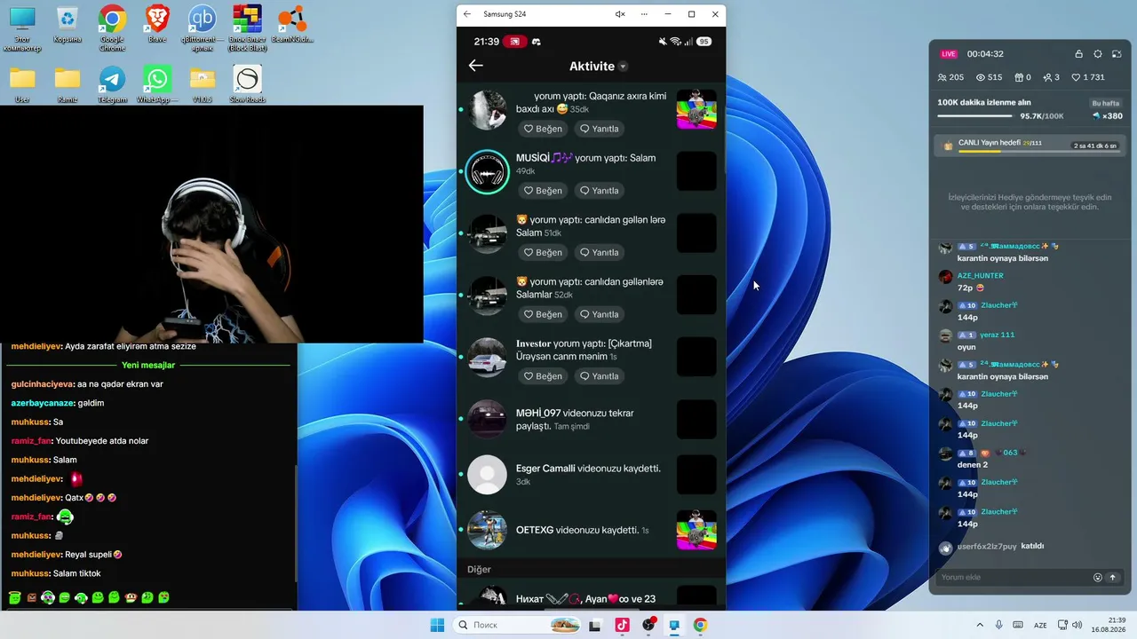Image resolution: width=1137 pixels, height=639 pixels.
Task: Open TikTok LIVE Studio from taskbar
Action: tap(622, 625)
